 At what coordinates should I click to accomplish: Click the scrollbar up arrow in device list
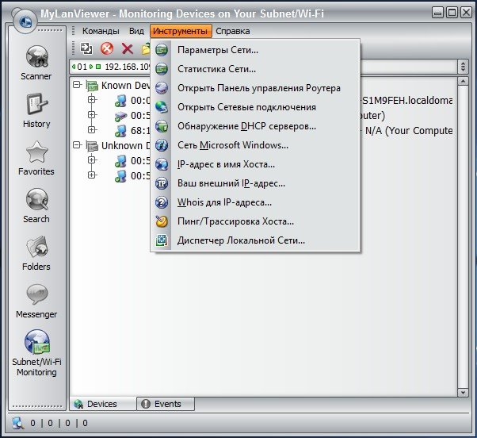coord(463,81)
